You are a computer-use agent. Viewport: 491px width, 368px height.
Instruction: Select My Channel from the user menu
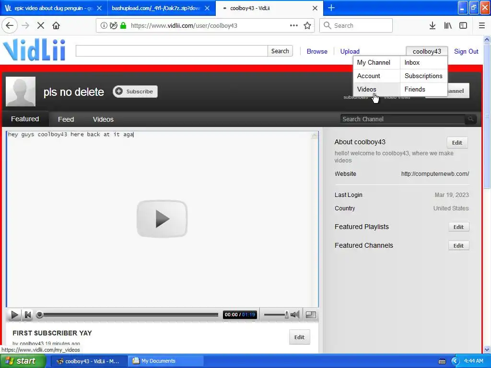[x=376, y=63]
